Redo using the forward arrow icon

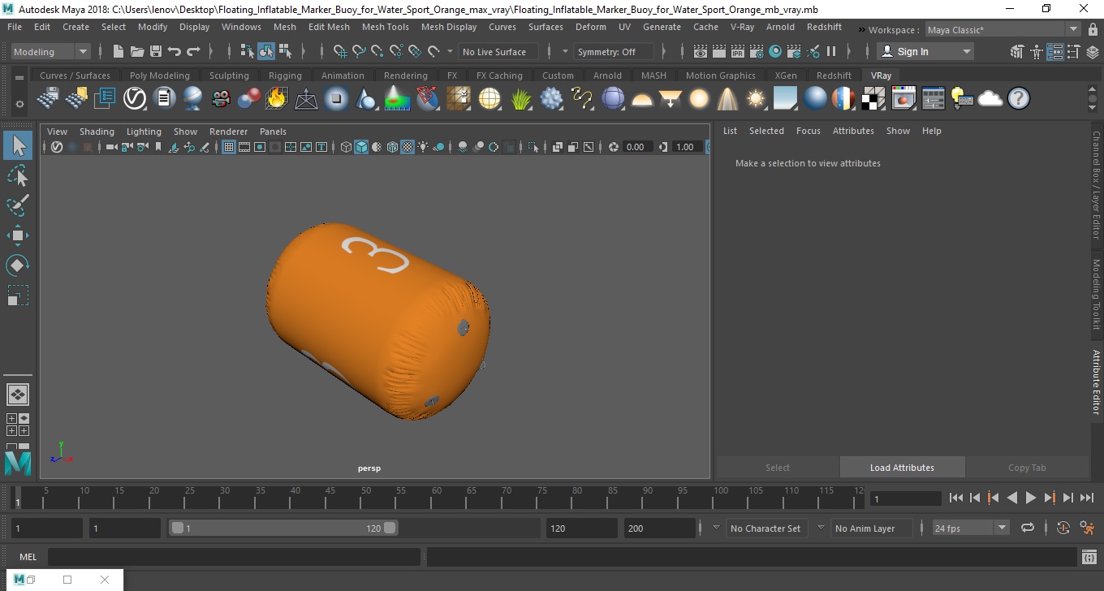tap(193, 51)
